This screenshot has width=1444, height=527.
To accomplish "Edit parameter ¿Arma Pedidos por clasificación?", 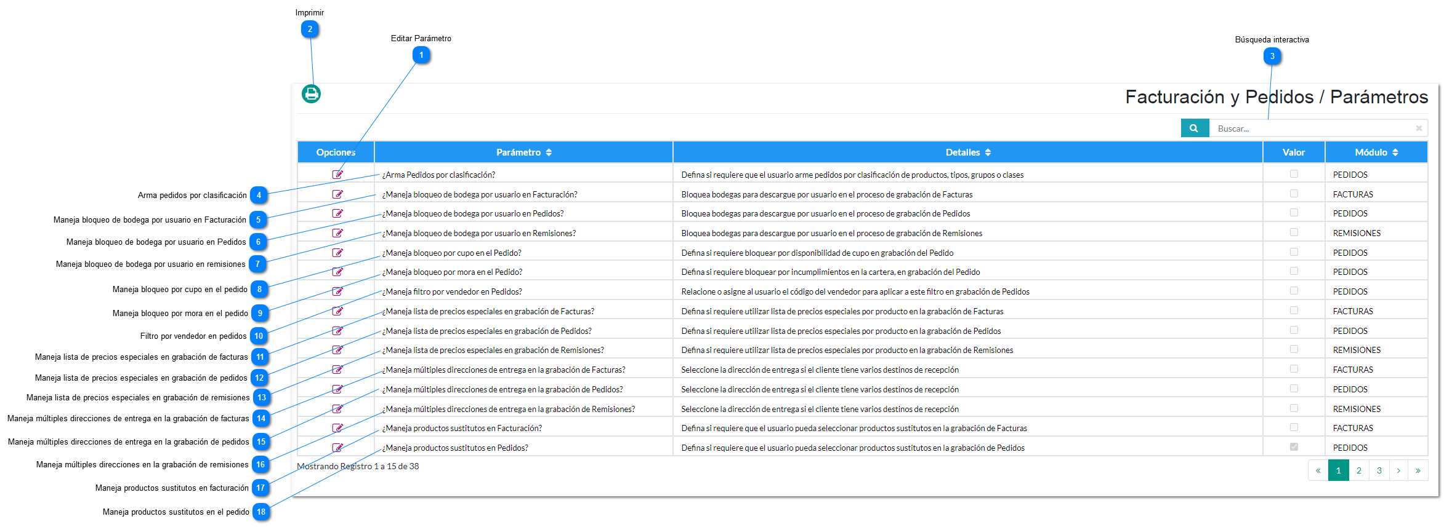I will click(337, 175).
